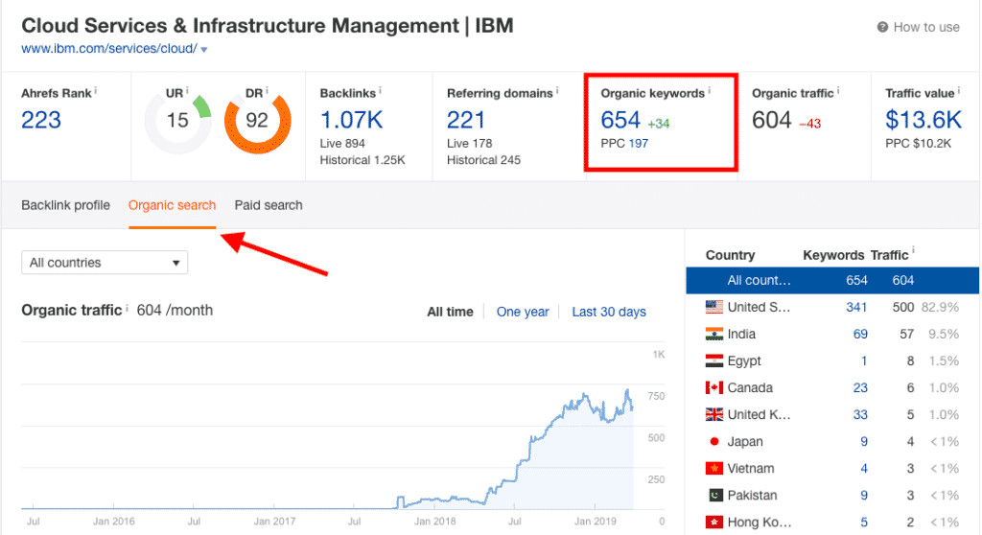The height and width of the screenshot is (535, 982).
Task: Click the Hong Kong flag icon
Action: (x=713, y=522)
